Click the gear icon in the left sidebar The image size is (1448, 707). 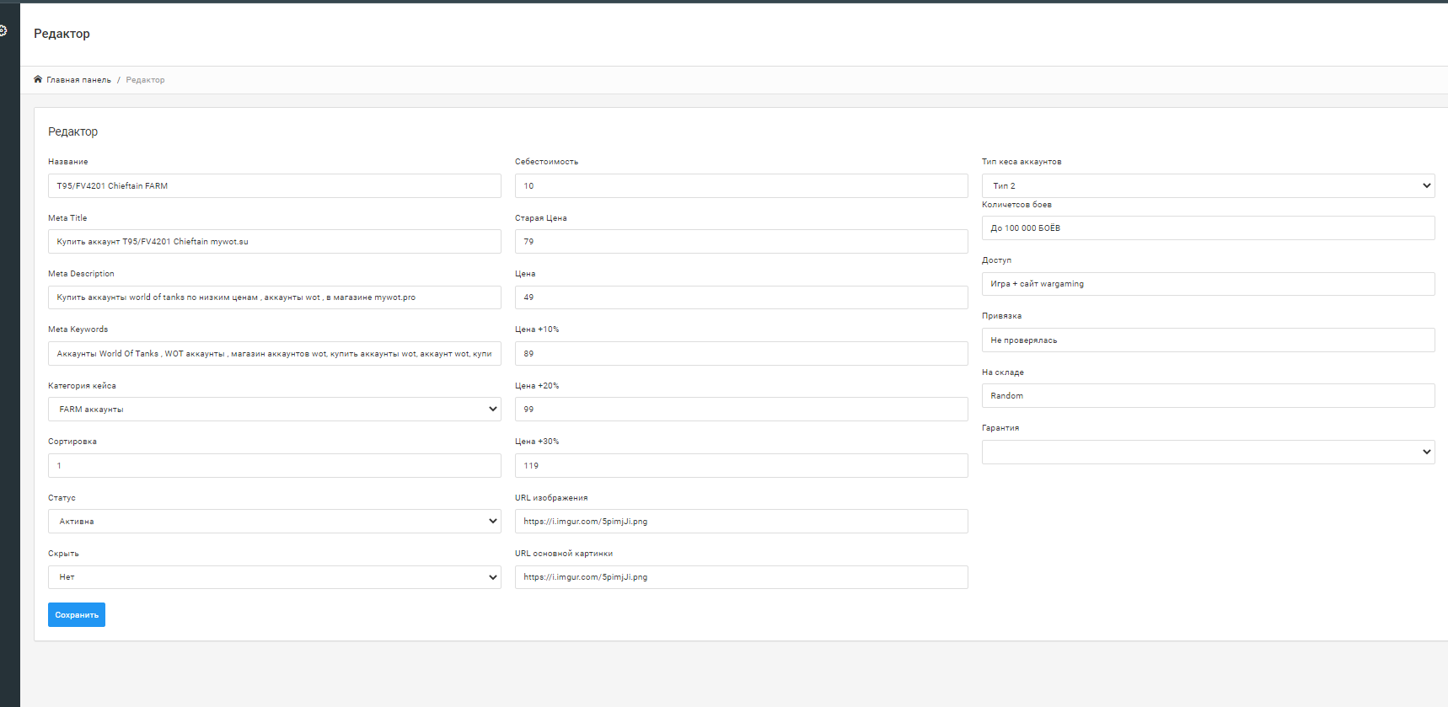pos(3,31)
